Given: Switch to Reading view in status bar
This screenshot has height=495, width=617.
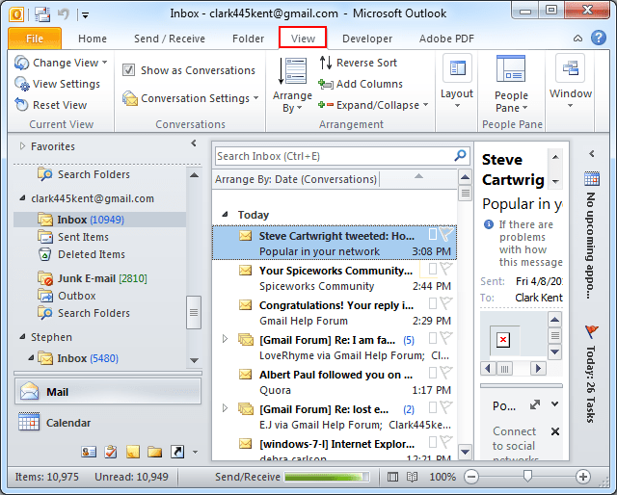Looking at the screenshot, I should pyautogui.click(x=412, y=477).
